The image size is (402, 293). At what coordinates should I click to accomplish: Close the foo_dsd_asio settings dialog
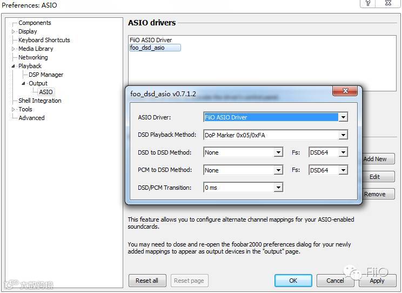coord(345,91)
